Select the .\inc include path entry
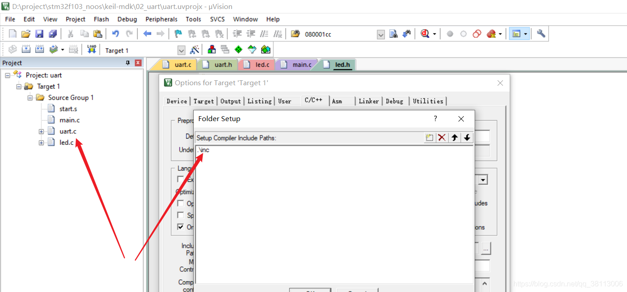 pyautogui.click(x=335, y=150)
